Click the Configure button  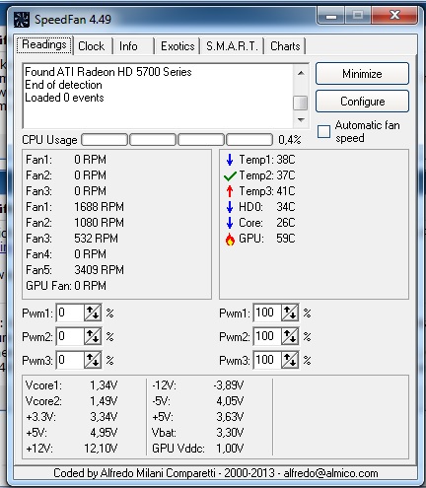tap(362, 102)
